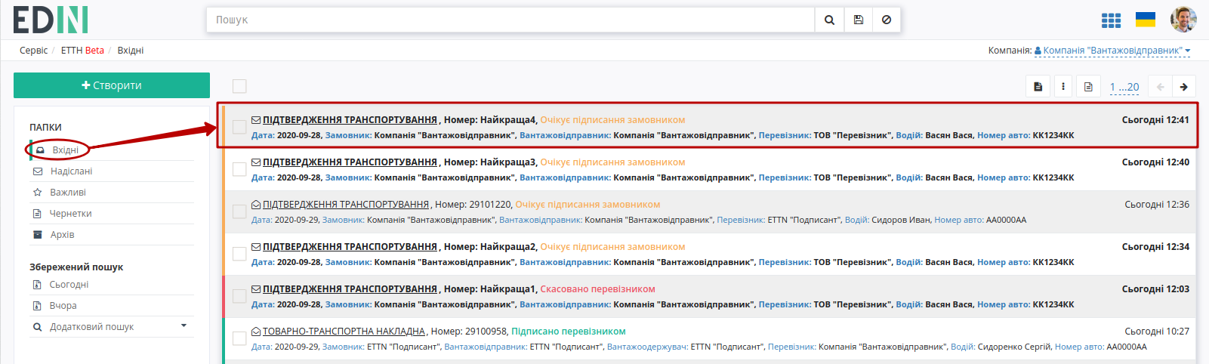The image size is (1209, 364).
Task: Open the three-dots options menu
Action: coord(1063,87)
